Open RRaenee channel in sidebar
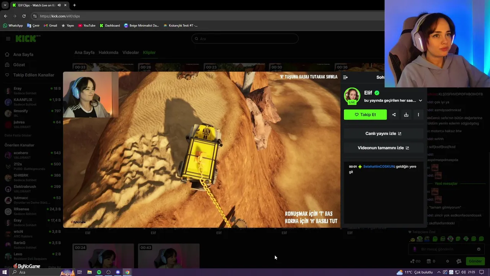 [x=33, y=211]
